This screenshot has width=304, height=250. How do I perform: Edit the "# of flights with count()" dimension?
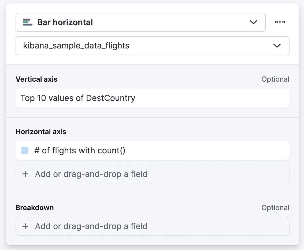pos(80,150)
